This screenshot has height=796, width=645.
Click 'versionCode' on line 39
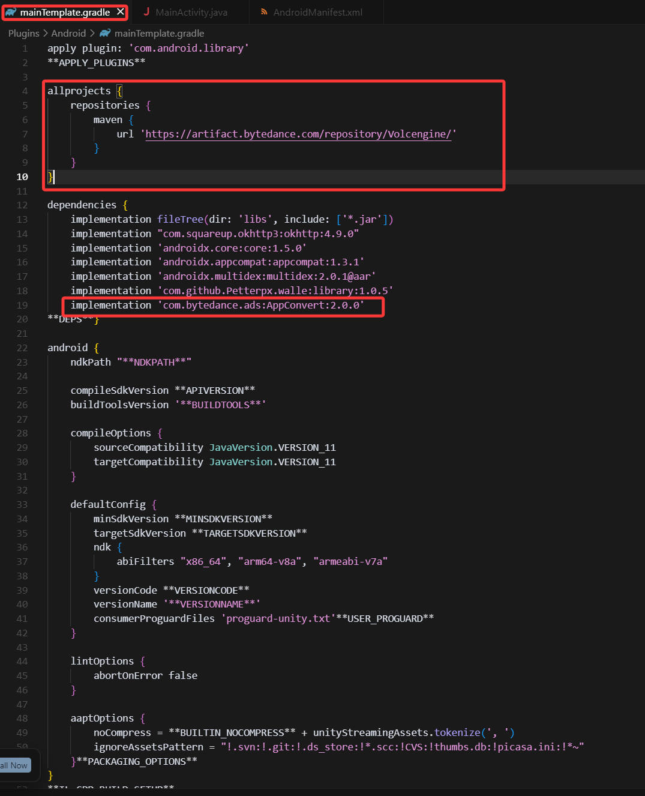coord(125,590)
